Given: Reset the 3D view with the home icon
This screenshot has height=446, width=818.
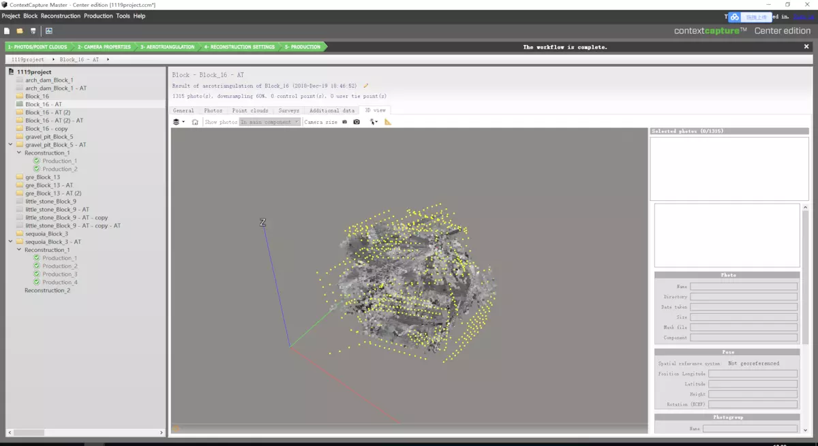Looking at the screenshot, I should coord(194,122).
